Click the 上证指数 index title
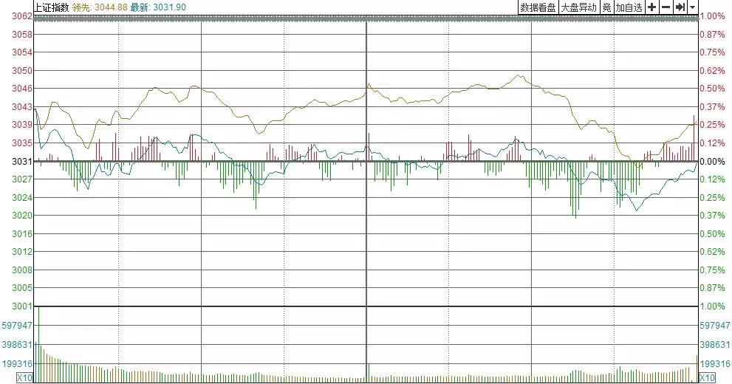 click(52, 7)
